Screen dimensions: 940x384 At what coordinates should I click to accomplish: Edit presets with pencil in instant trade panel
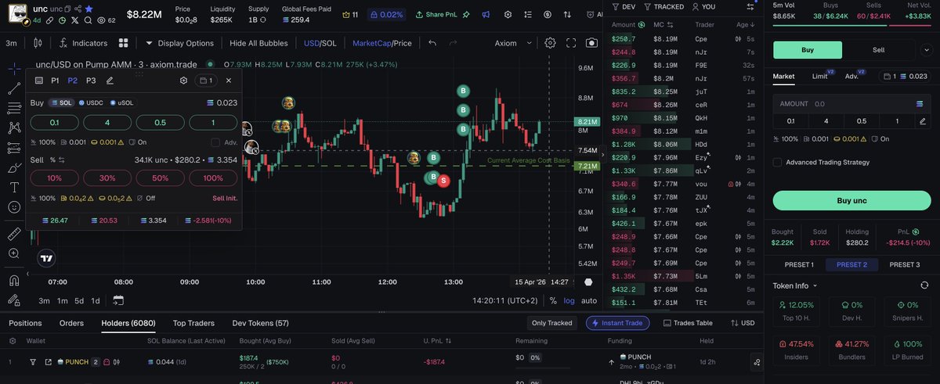(x=110, y=80)
